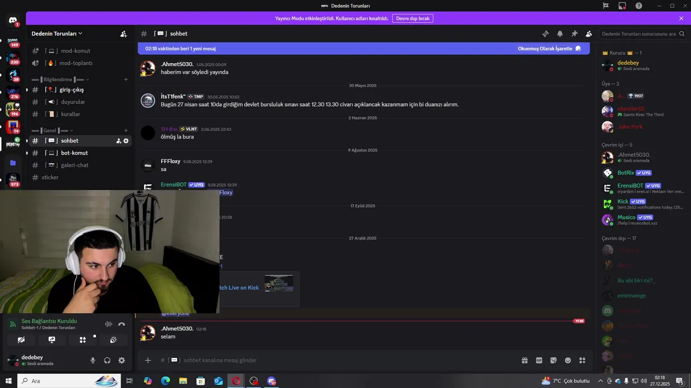This screenshot has width=691, height=388.
Task: Collapse the Genel category
Action: coord(52,130)
